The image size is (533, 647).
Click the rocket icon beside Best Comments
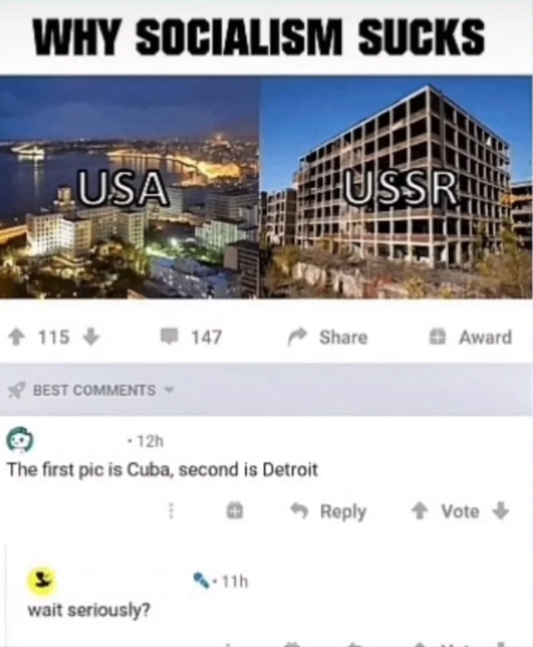[x=17, y=390]
